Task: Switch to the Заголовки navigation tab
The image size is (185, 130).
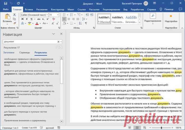Action: click(x=9, y=53)
